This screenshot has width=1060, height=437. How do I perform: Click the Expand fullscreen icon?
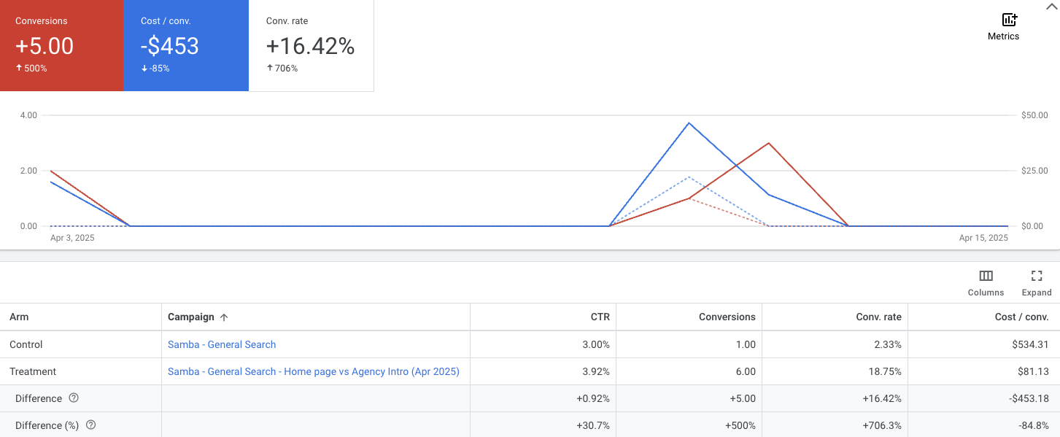coord(1037,276)
